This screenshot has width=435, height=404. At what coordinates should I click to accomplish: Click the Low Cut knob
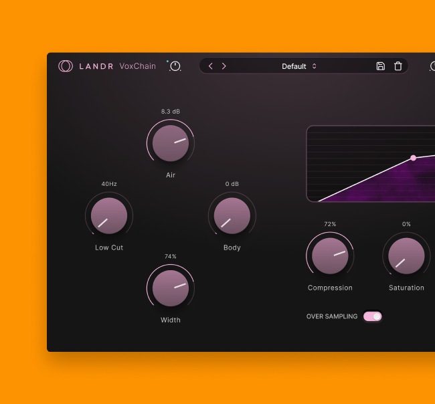click(109, 216)
